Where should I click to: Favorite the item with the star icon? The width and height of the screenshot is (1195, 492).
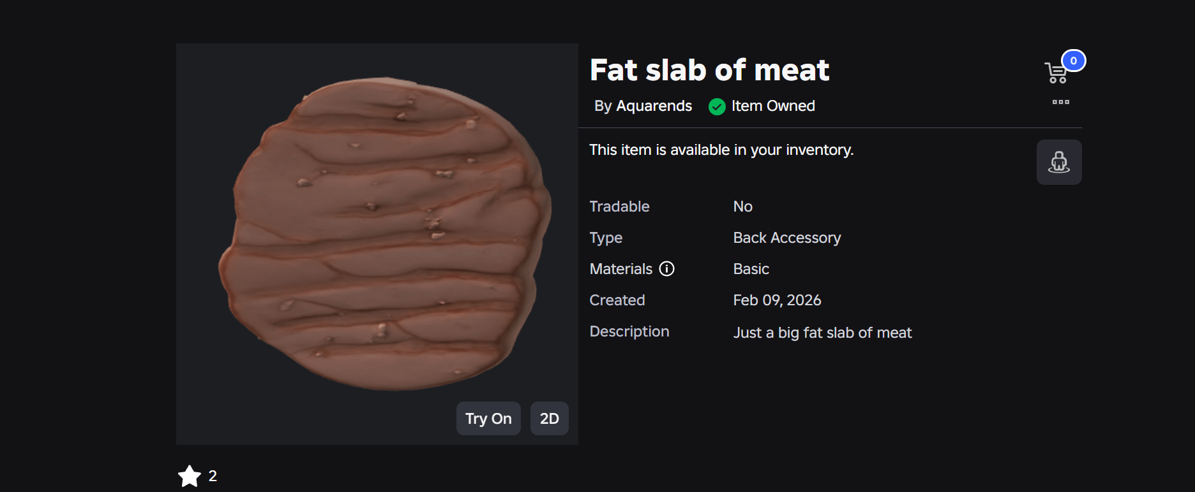190,476
